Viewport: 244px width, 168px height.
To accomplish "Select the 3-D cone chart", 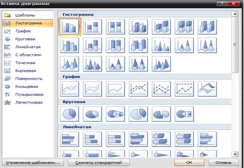I will tap(69, 64).
